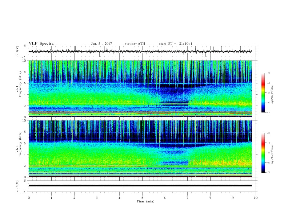Viewport: 288px width, 222px height.
Task: Click the ch.1 spectrogram panel
Action: click(x=140, y=89)
